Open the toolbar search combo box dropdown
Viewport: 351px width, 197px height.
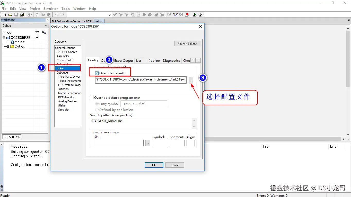click(110, 15)
